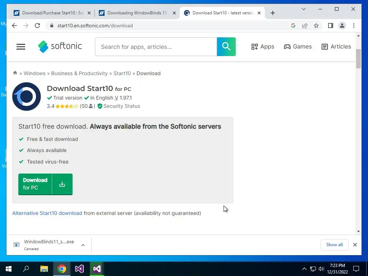This screenshot has width=368, height=276.
Task: Click the address bar URL
Action: [95, 26]
